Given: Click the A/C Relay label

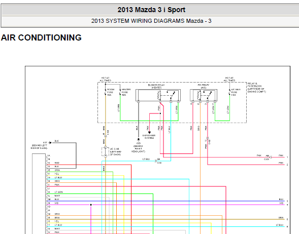Looking at the screenshot, I should click(x=203, y=86).
